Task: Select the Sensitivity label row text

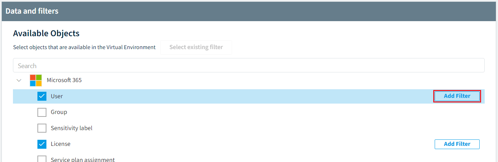Action: click(x=72, y=128)
